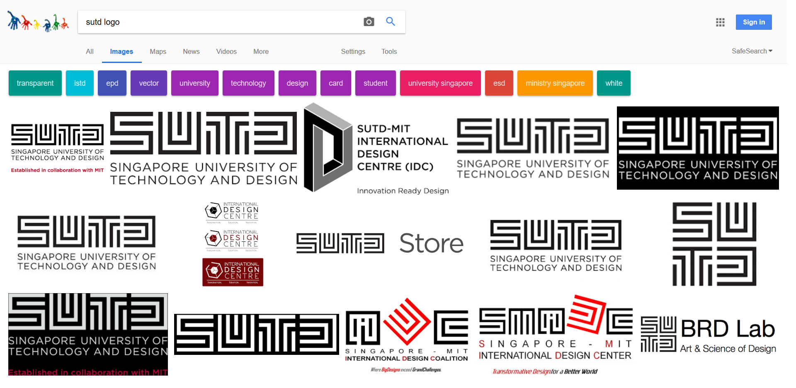Viewport: 796px width, 388px height.
Task: Apply the 'technology' filter chip
Action: click(x=248, y=83)
